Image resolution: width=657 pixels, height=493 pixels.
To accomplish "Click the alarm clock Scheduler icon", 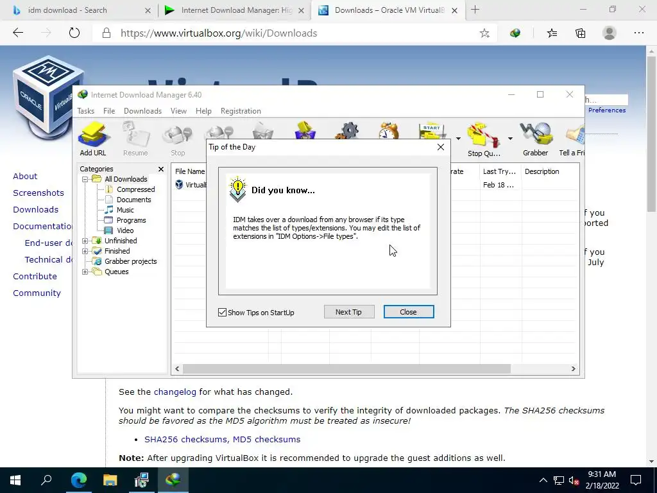I will [388, 130].
